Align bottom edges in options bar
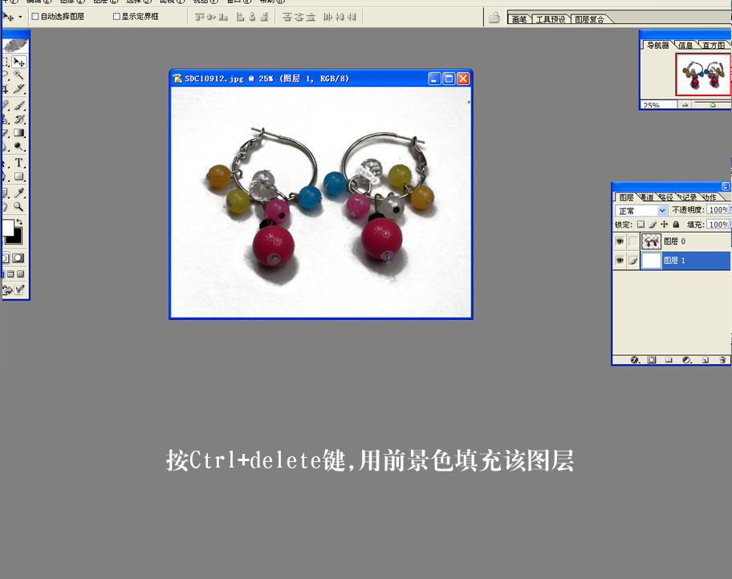This screenshot has height=579, width=732. click(x=224, y=18)
